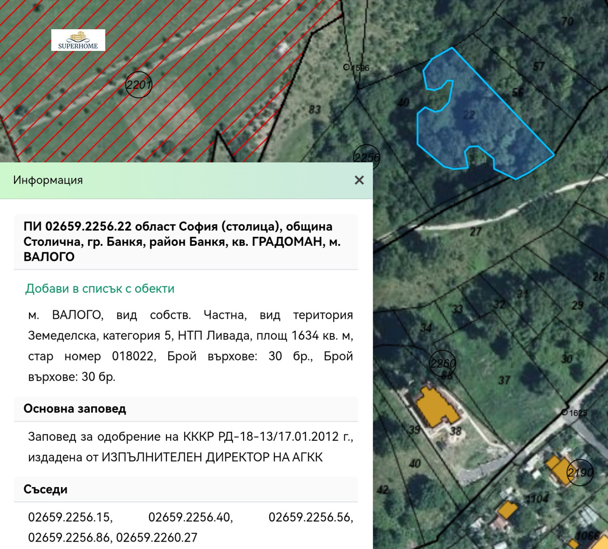The width and height of the screenshot is (608, 549).
Task: Click parcel number 56 on the map
Action: 518,92
